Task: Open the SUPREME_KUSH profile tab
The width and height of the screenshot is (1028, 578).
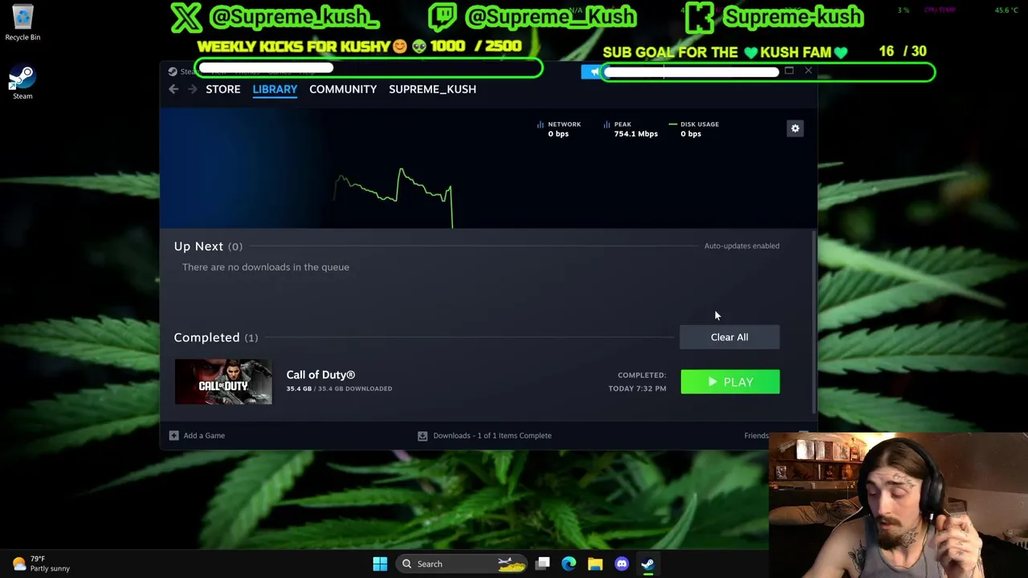Action: [432, 89]
